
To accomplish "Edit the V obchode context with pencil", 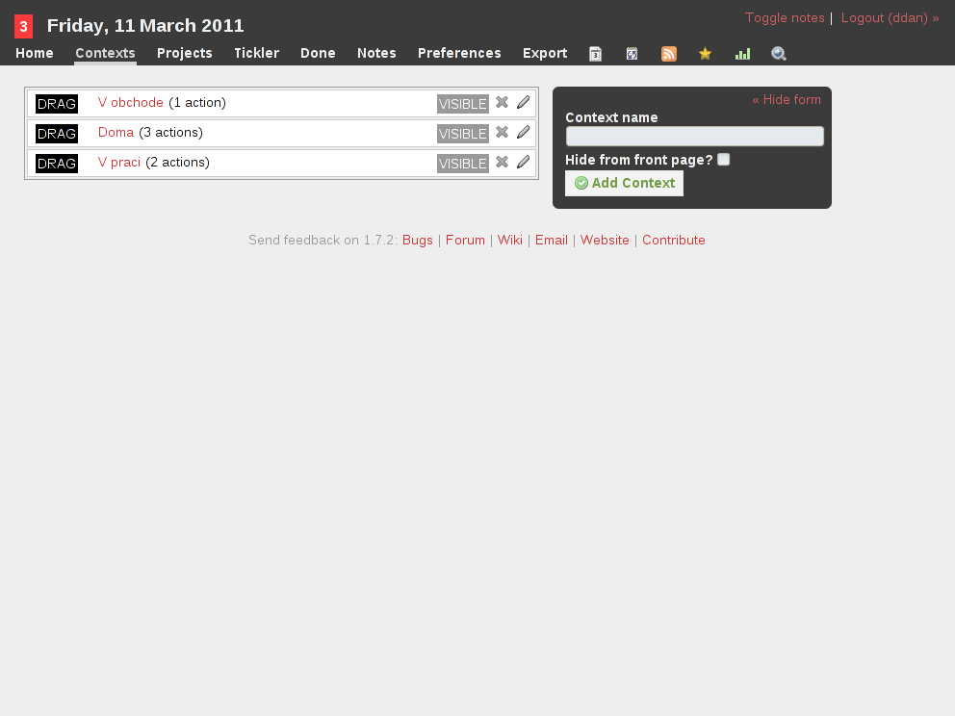I will [x=523, y=102].
